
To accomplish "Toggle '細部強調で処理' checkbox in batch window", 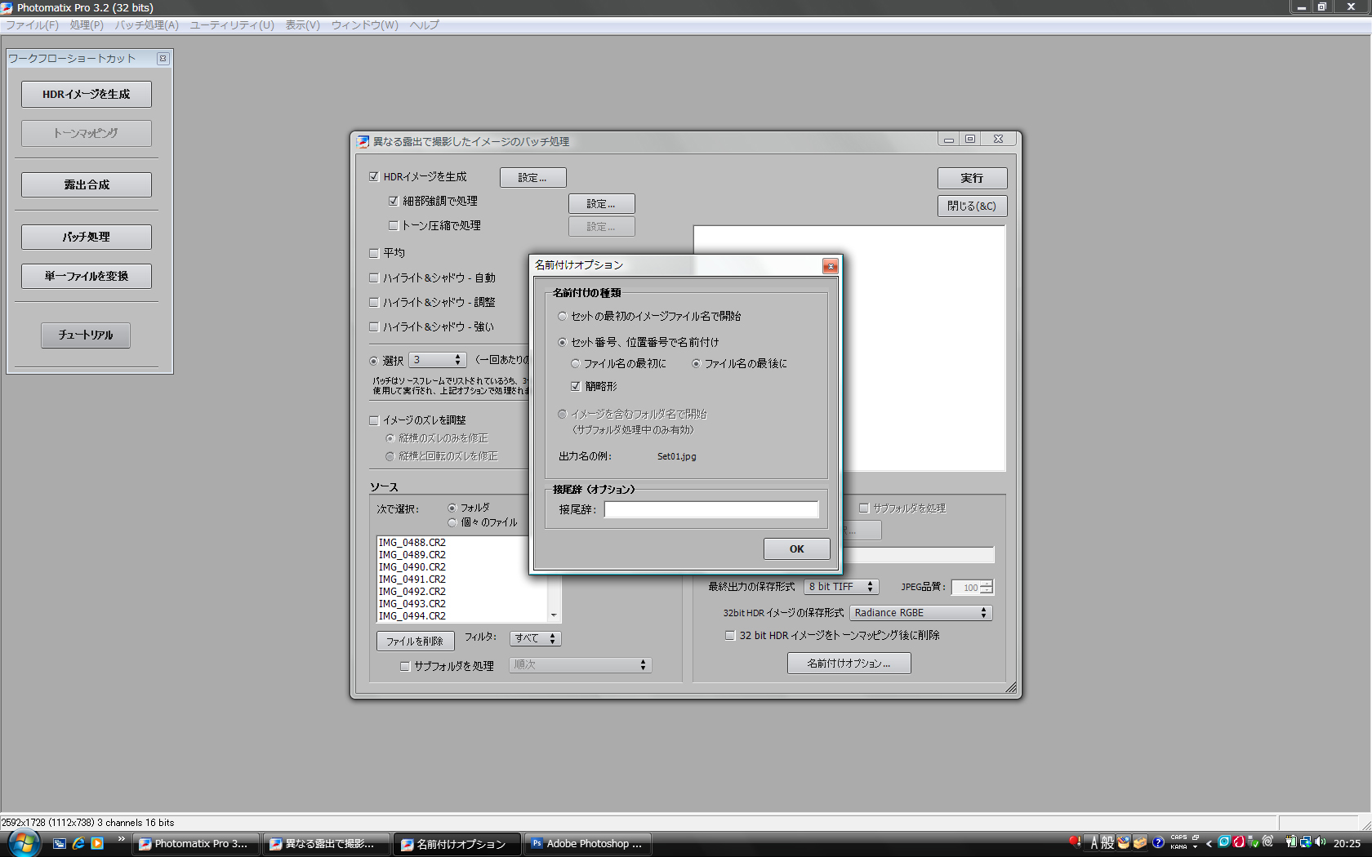I will click(x=394, y=201).
